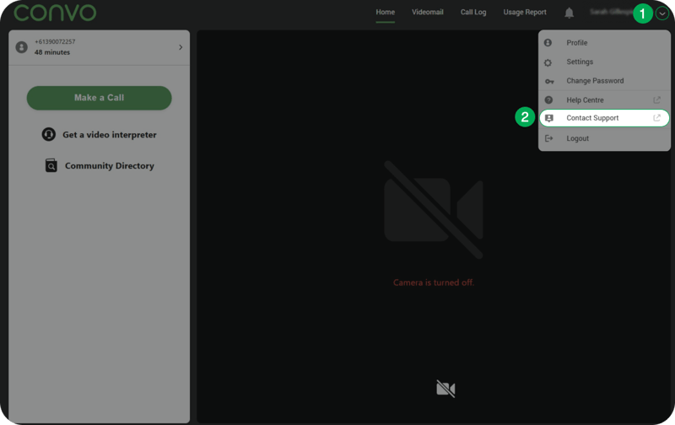The width and height of the screenshot is (675, 425).
Task: Open the Home tab
Action: point(385,12)
